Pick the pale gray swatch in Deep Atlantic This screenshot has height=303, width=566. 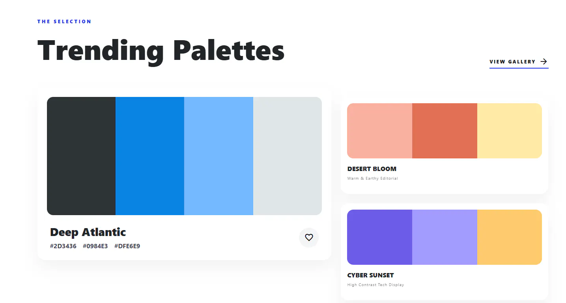click(288, 156)
